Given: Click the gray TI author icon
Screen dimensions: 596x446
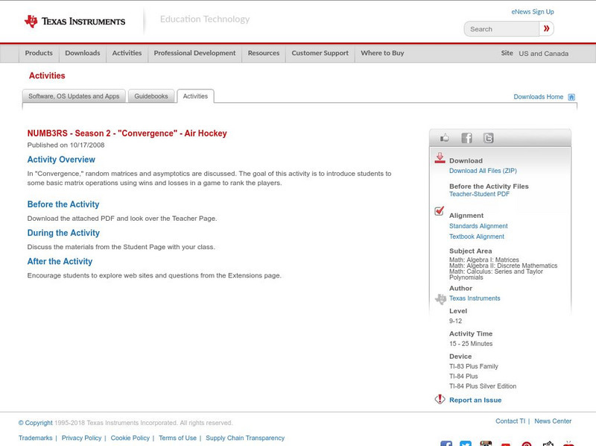Looking at the screenshot, I should pyautogui.click(x=440, y=299).
